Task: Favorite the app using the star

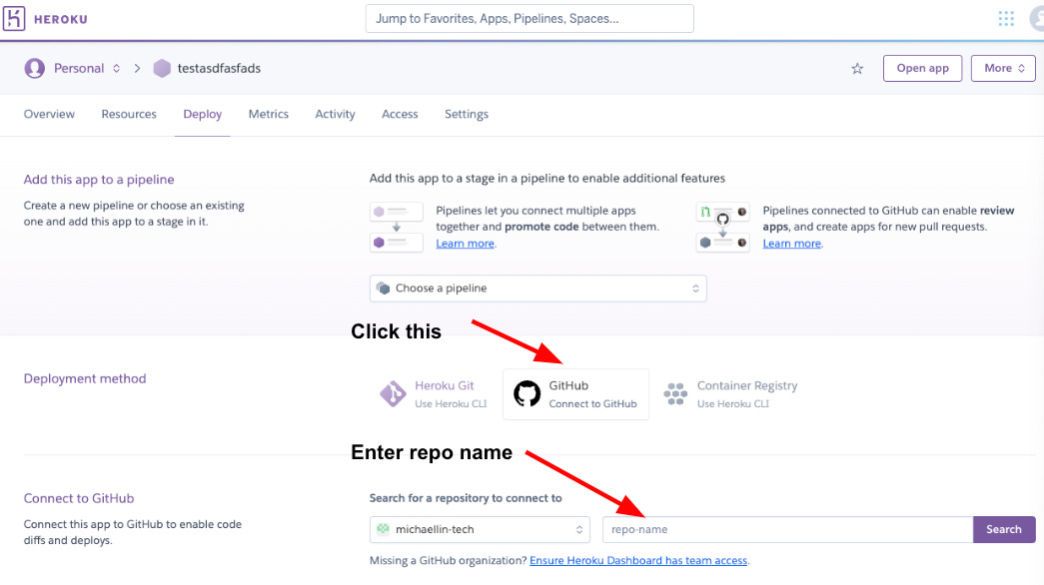Action: coord(857,68)
